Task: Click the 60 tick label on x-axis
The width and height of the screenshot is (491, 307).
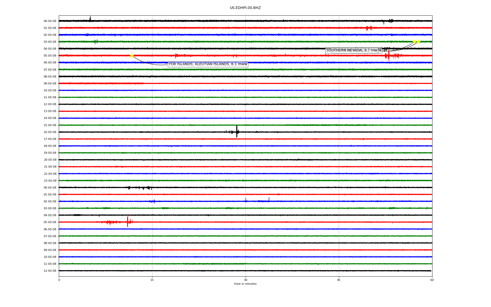Action: coord(432,280)
